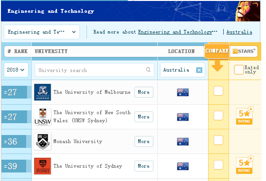The height and width of the screenshot is (181, 266).
Task: Remove the Australia location filter
Action: [x=199, y=70]
